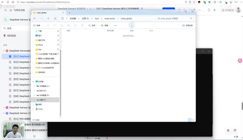Image resolution: width=243 pixels, height=140 pixels.
Task: Reload the Feishu page in browser
Action: (8, 2)
